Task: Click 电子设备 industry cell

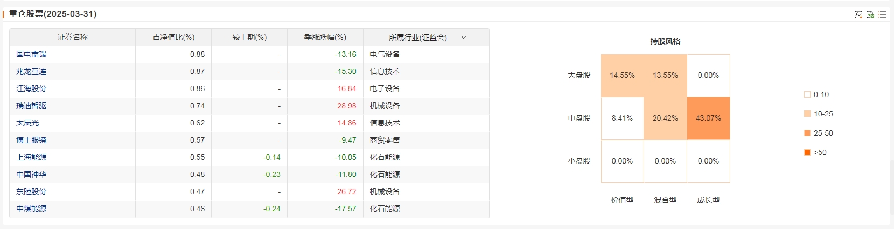Action: click(x=385, y=88)
